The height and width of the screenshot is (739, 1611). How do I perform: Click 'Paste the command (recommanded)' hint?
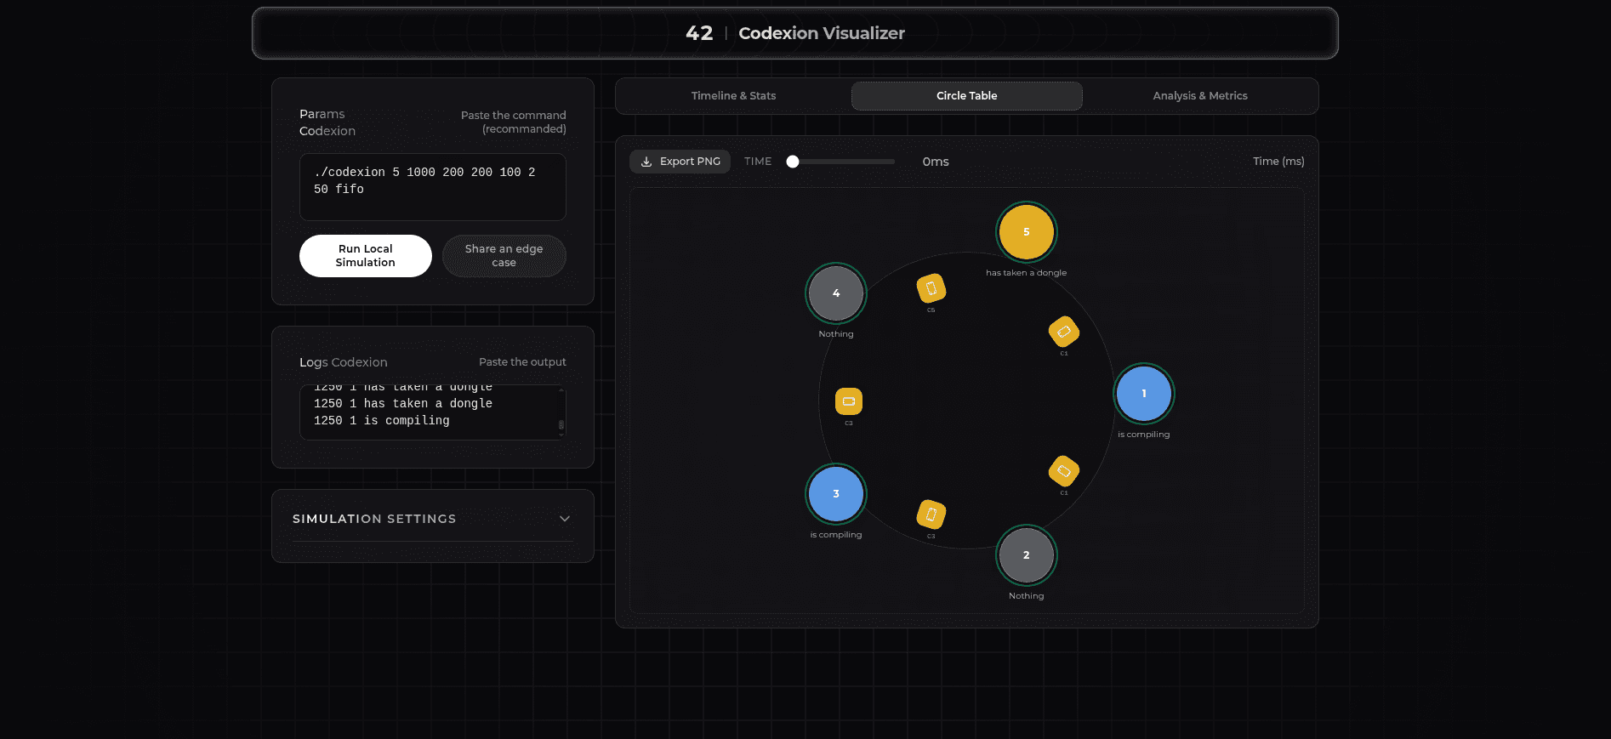click(x=514, y=122)
